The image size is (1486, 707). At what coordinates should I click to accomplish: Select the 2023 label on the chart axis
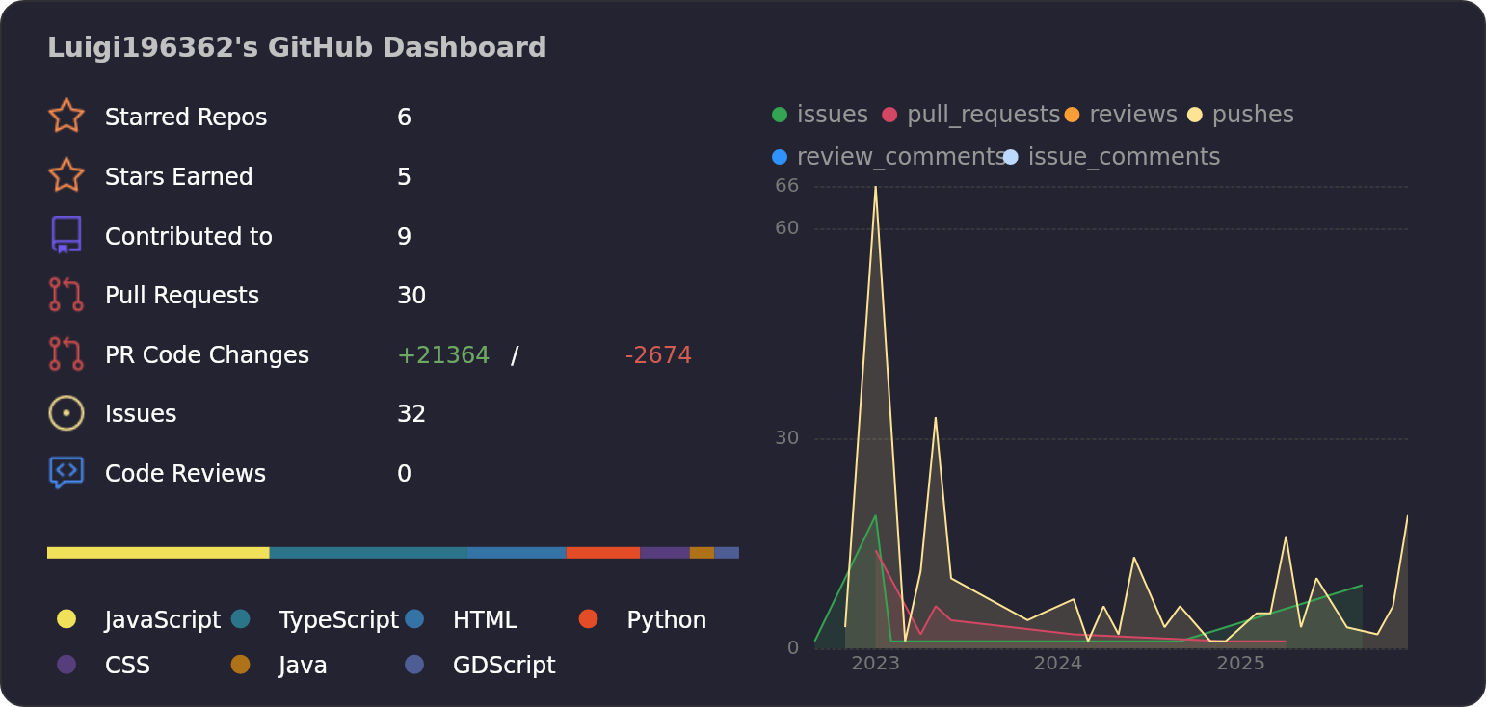tap(878, 663)
